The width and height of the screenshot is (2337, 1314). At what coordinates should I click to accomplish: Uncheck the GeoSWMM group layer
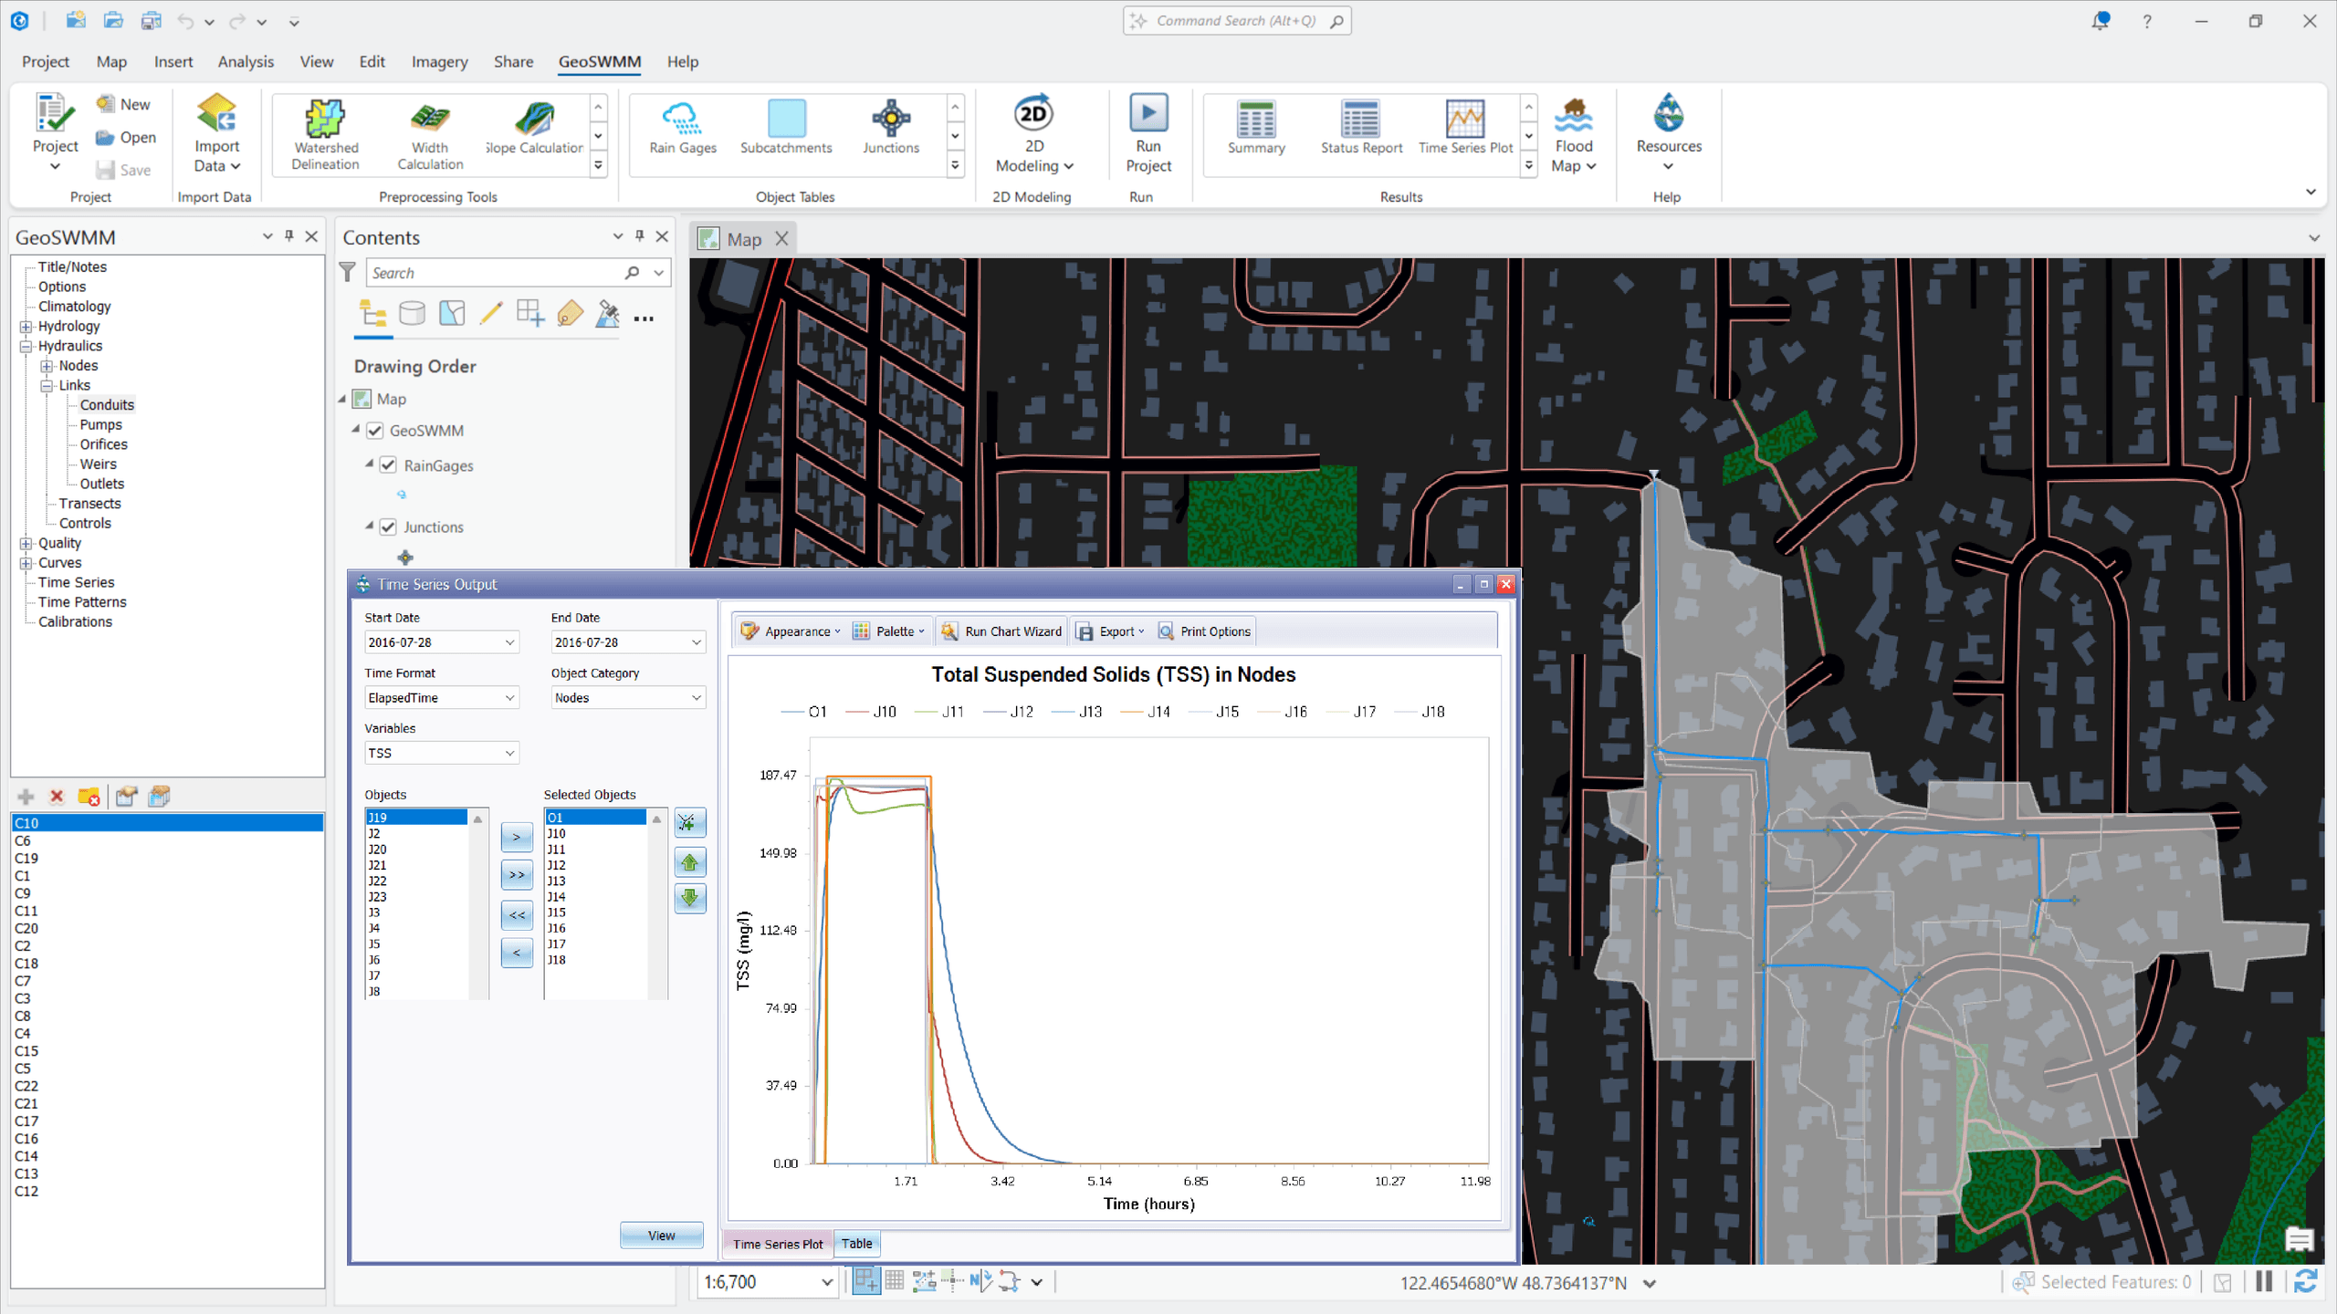click(375, 430)
